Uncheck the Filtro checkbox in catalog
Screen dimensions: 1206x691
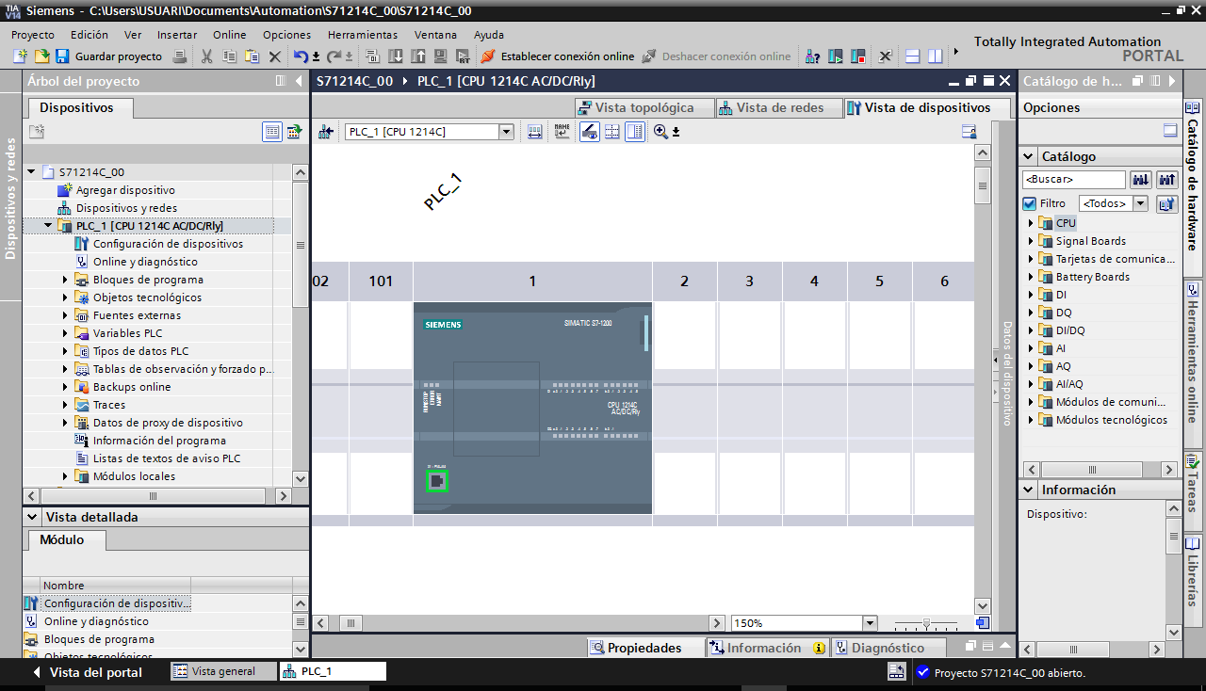(x=1030, y=203)
